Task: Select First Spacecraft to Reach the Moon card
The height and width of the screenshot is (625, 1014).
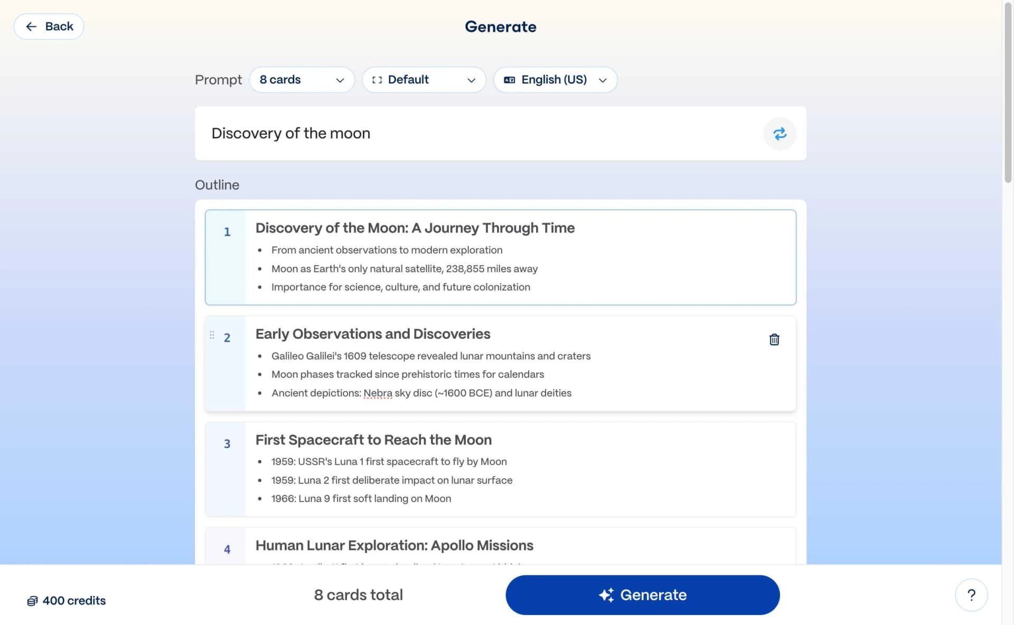Action: [x=500, y=469]
